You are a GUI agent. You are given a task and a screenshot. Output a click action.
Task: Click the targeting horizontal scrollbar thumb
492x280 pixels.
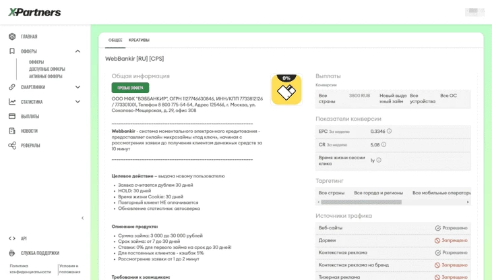pos(361,202)
